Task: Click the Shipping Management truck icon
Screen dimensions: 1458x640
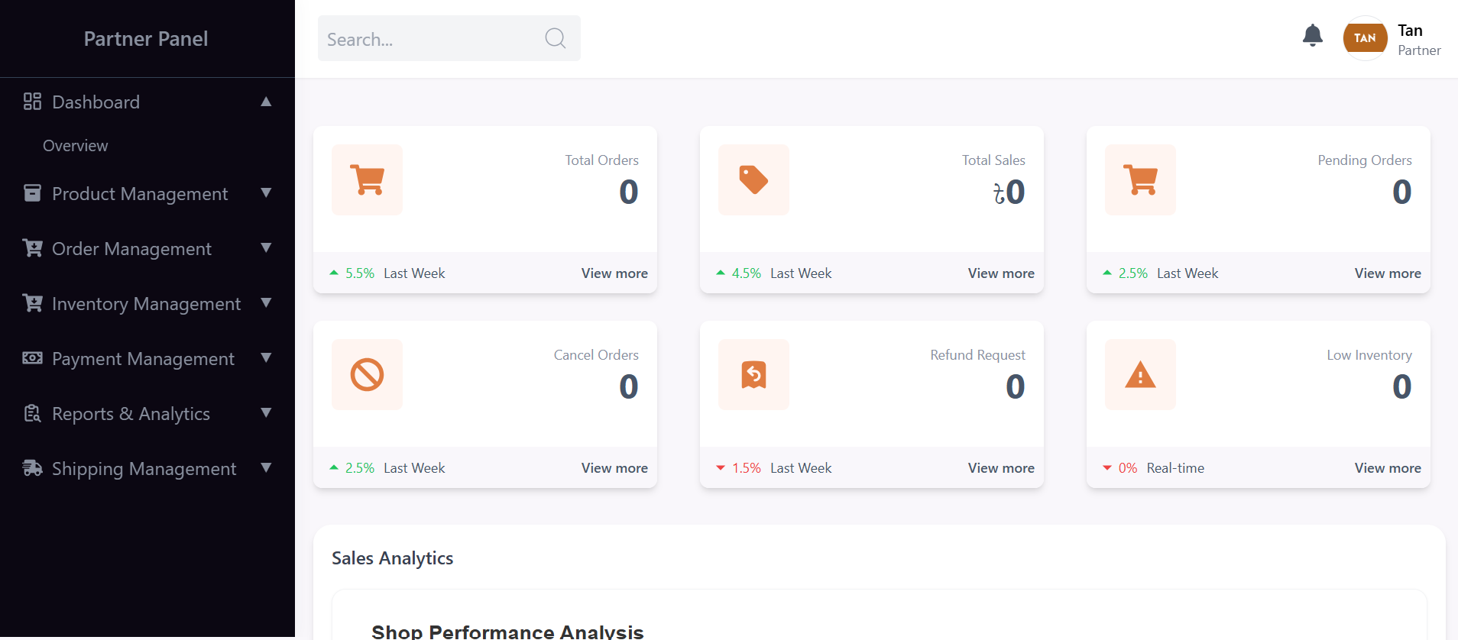Action: coord(32,468)
